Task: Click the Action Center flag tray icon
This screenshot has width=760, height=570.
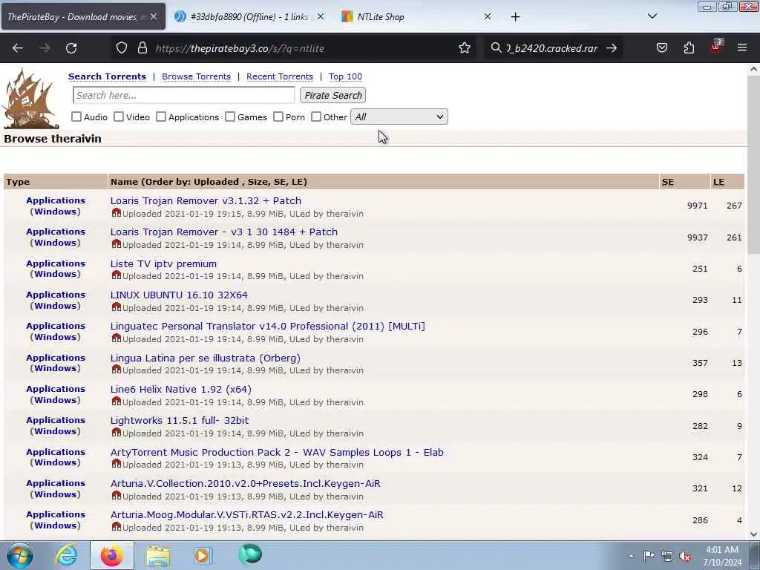Action: pyautogui.click(x=649, y=556)
